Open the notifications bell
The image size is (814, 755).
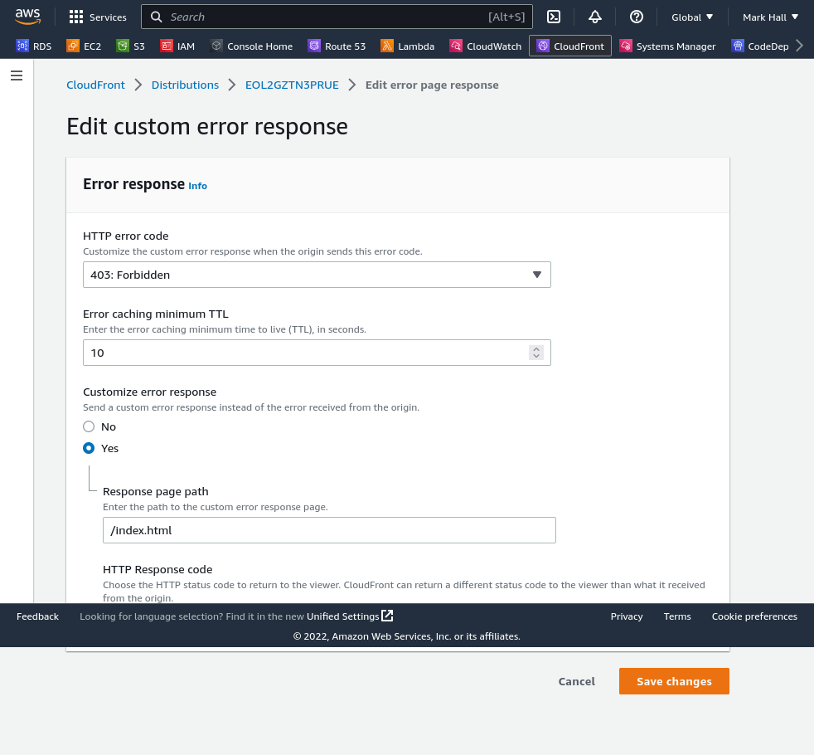coord(595,17)
